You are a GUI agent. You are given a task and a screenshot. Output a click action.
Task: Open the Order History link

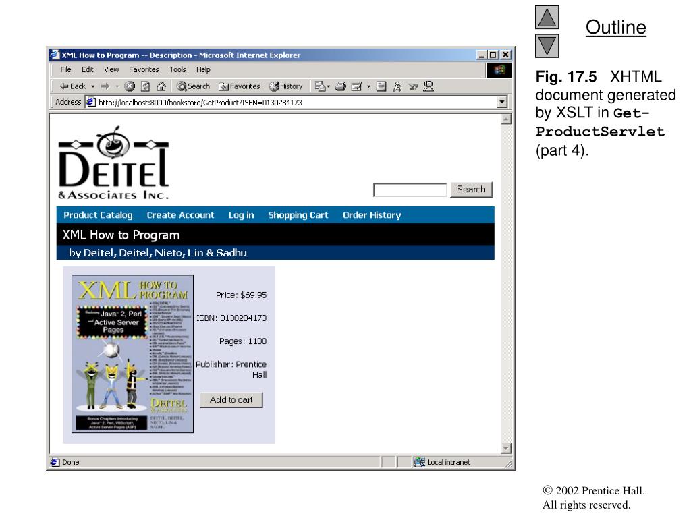(372, 215)
